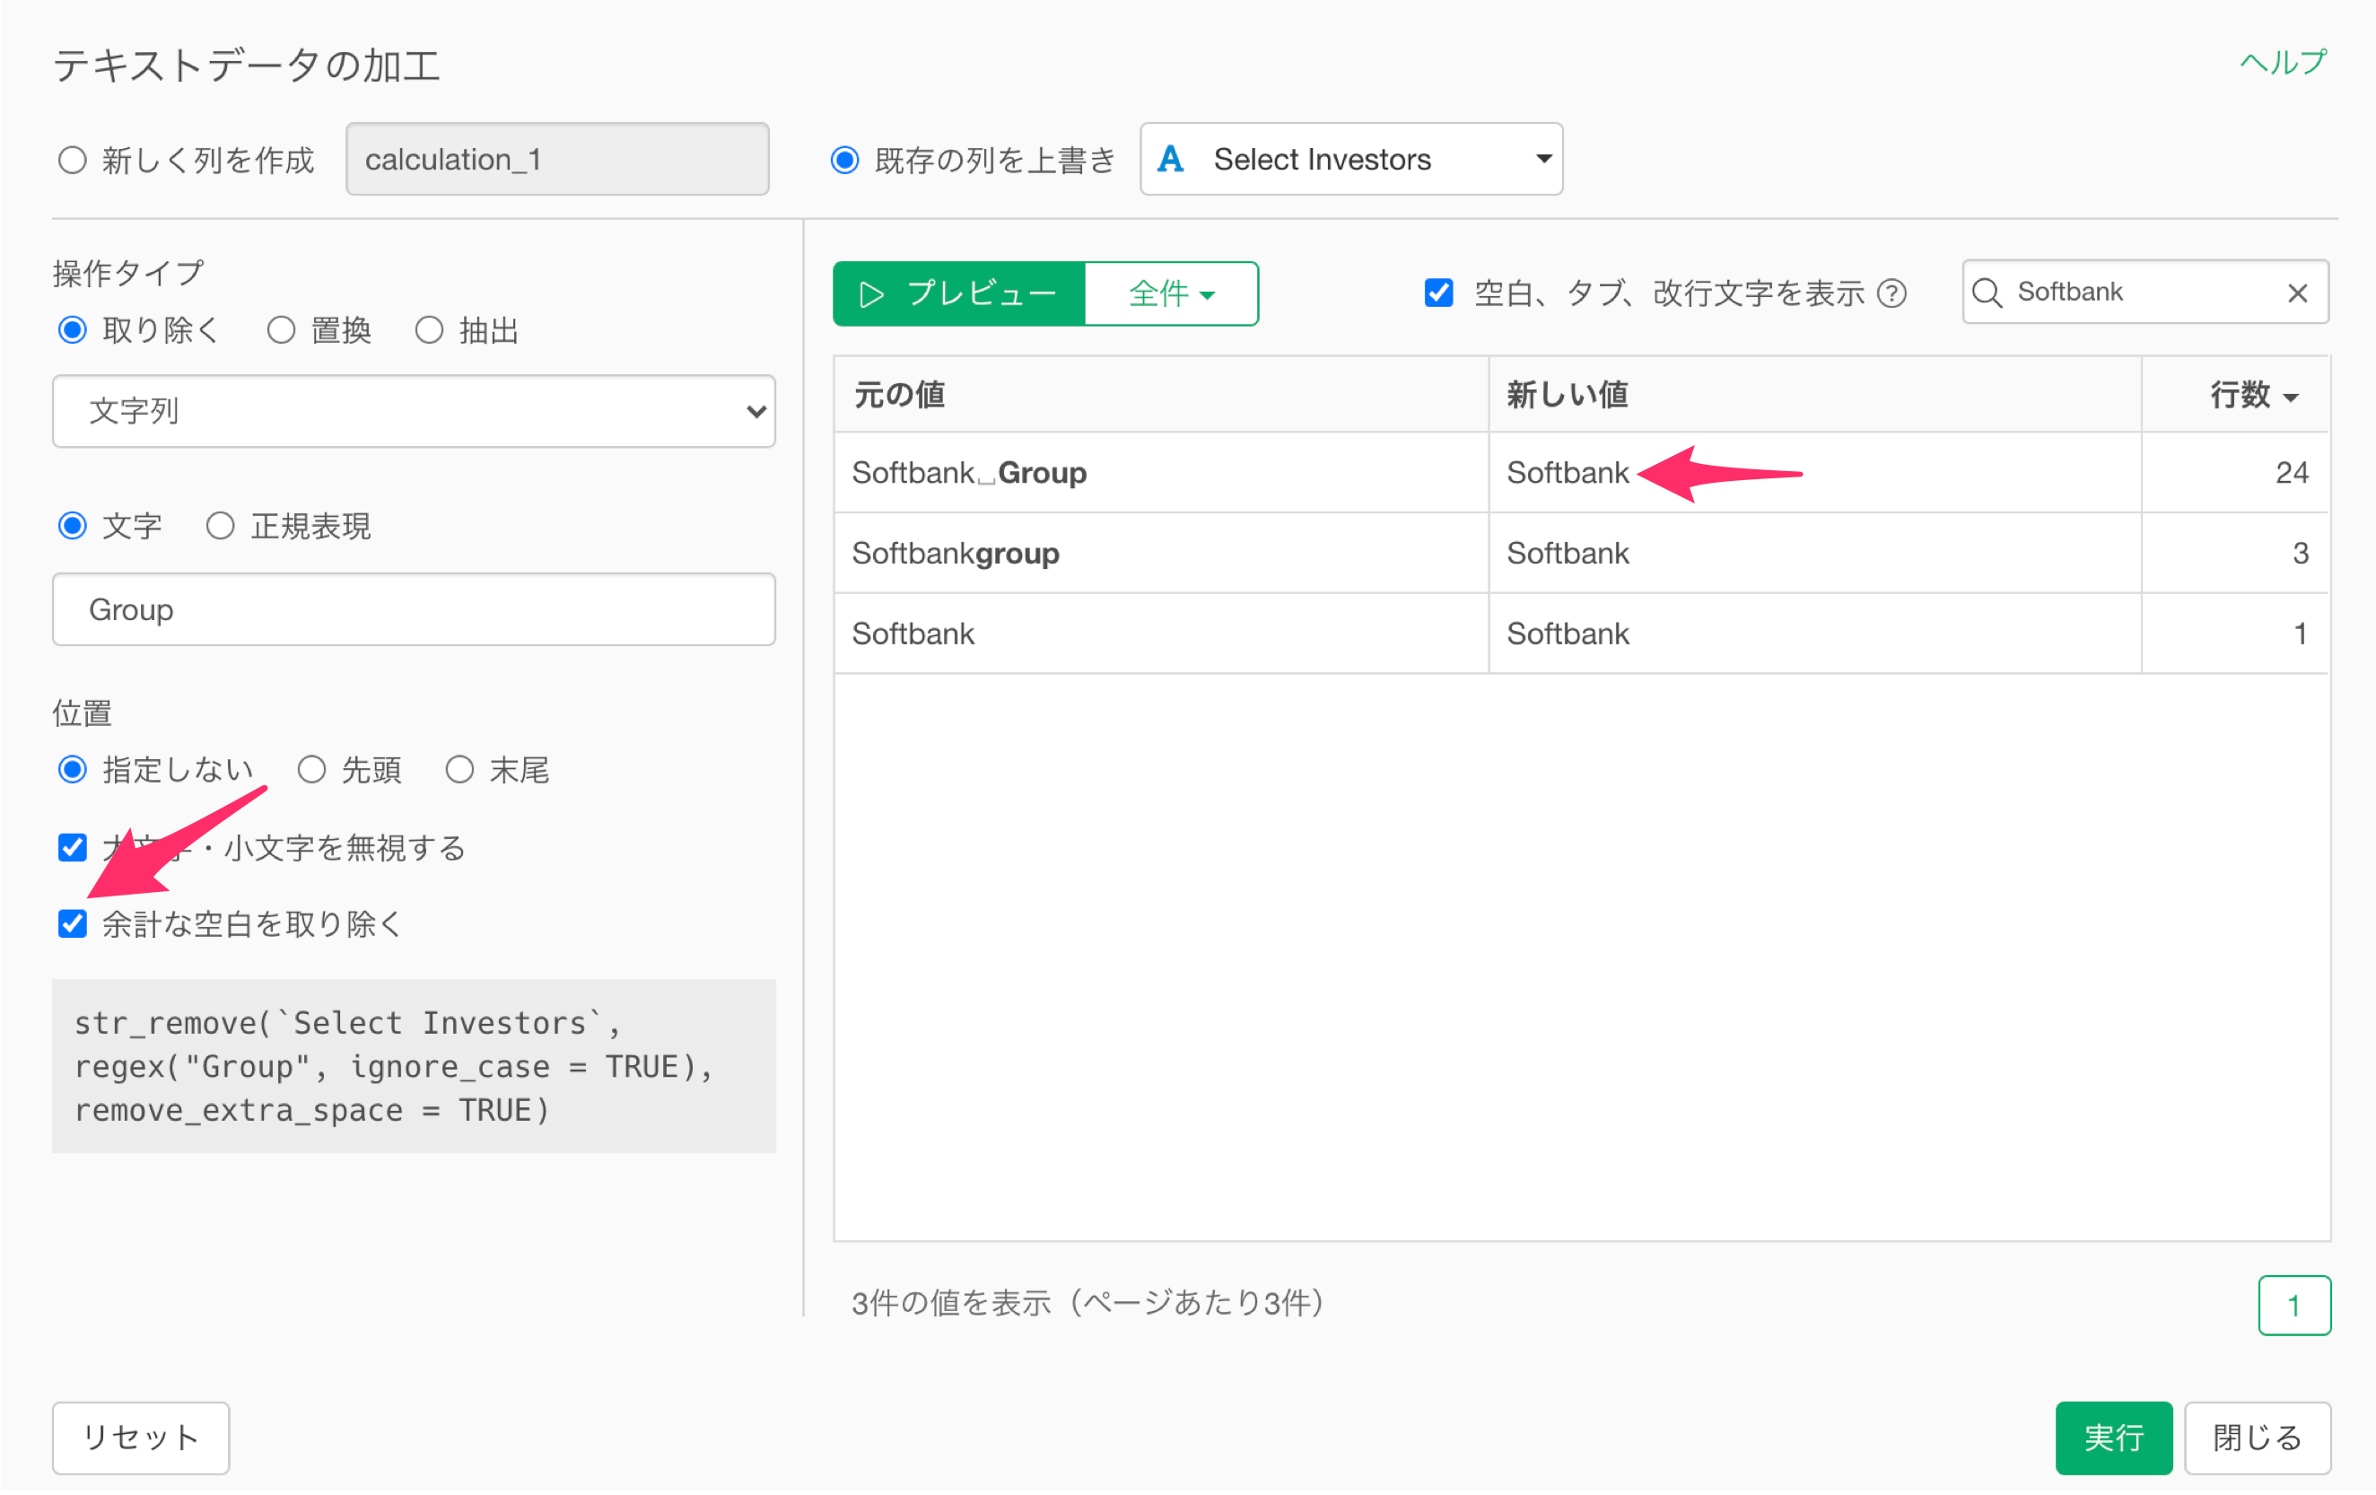Toggle show whitespace, tab, newline checkbox
This screenshot has height=1495, width=2376.
pos(1438,293)
